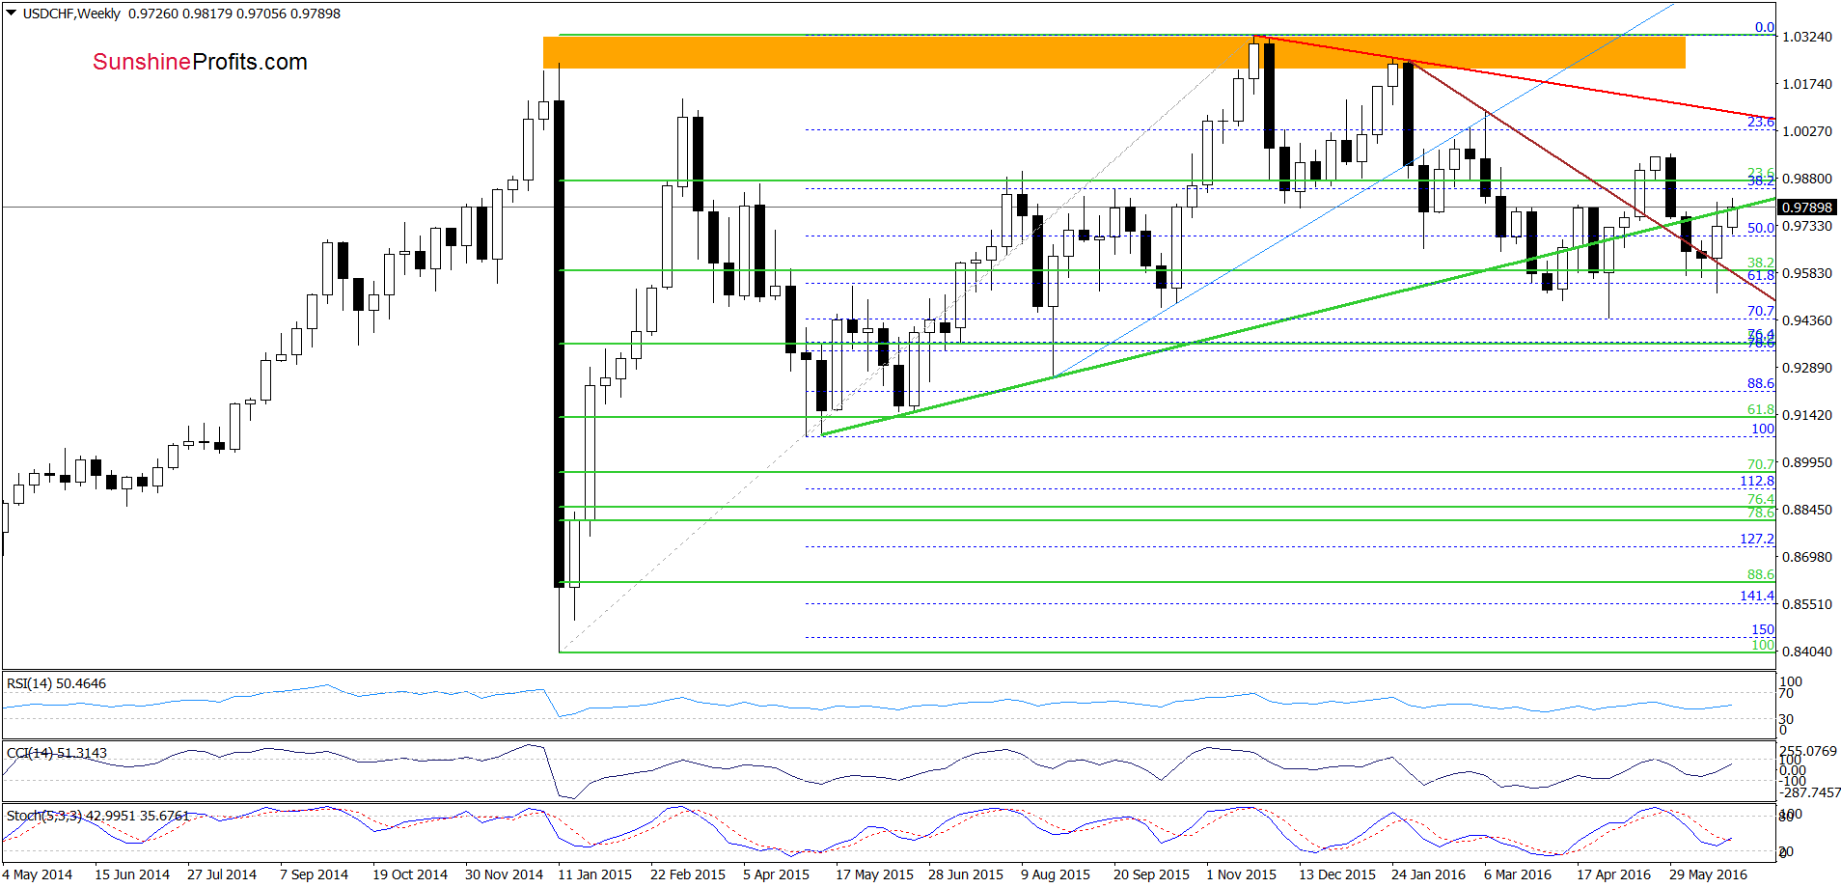Click the CCI(14) 51.3143 indicator label

pyautogui.click(x=57, y=753)
